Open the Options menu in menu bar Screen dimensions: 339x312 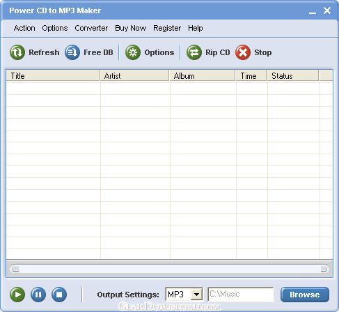tap(55, 28)
